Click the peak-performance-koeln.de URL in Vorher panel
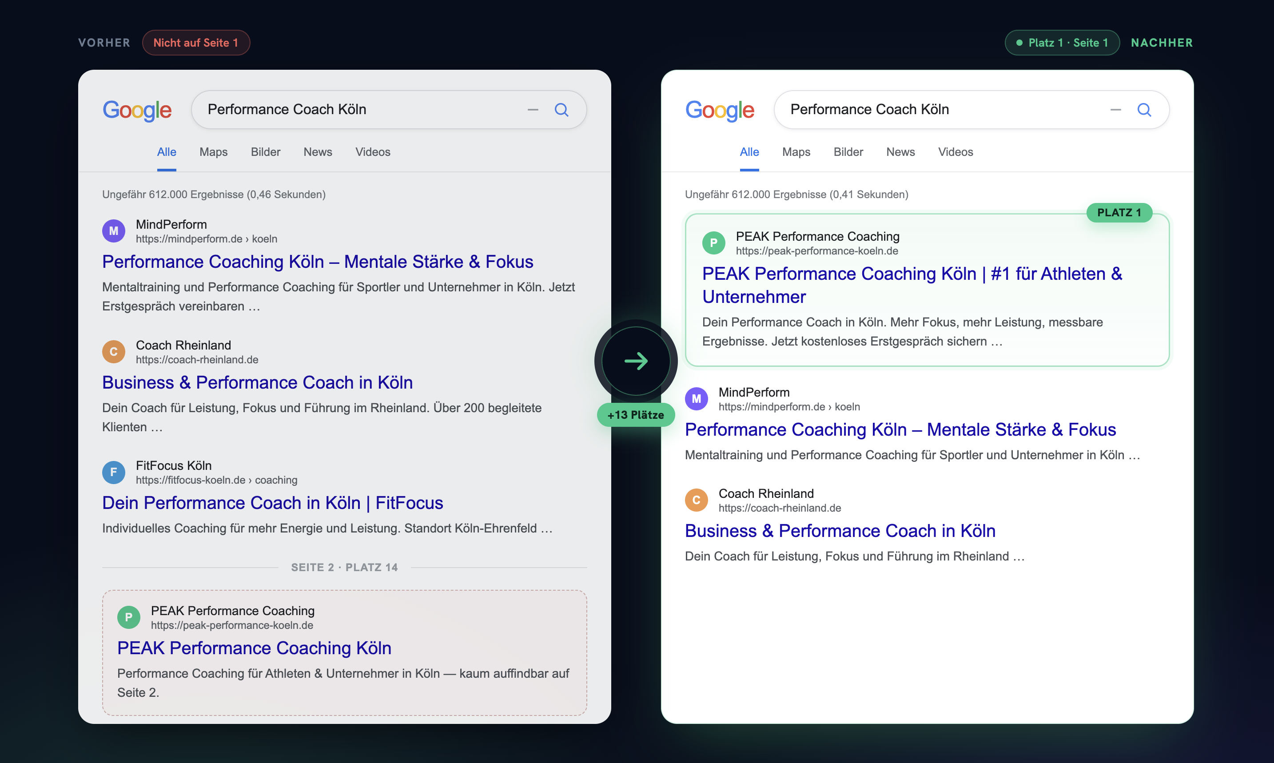Image resolution: width=1274 pixels, height=763 pixels. pos(232,625)
